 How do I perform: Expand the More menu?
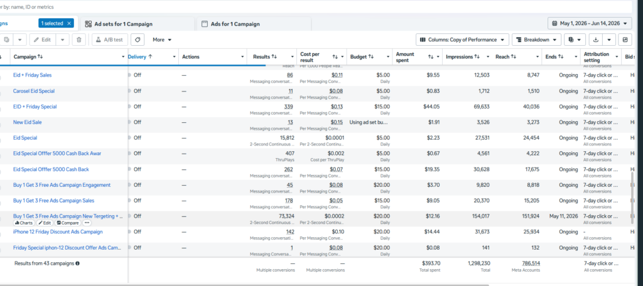pyautogui.click(x=162, y=40)
